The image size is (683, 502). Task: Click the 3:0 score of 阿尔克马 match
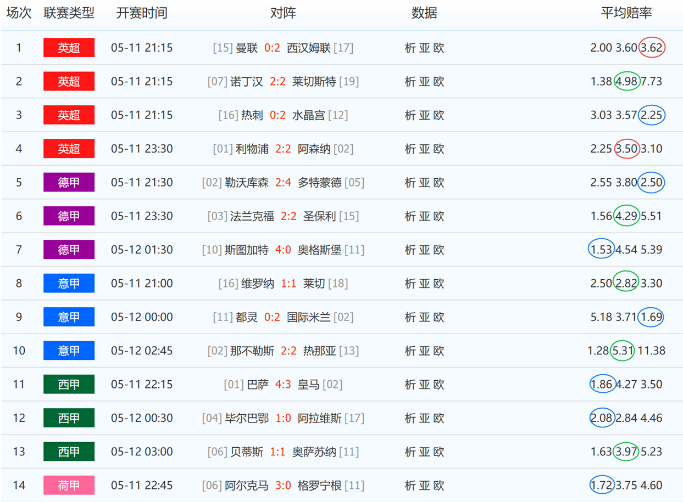click(283, 486)
